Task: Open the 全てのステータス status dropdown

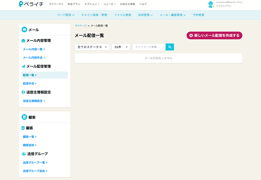Action: click(92, 47)
